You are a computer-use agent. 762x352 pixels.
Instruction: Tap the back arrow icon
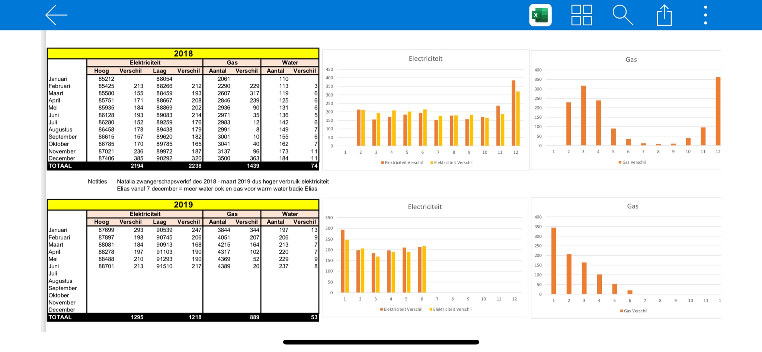tap(56, 15)
